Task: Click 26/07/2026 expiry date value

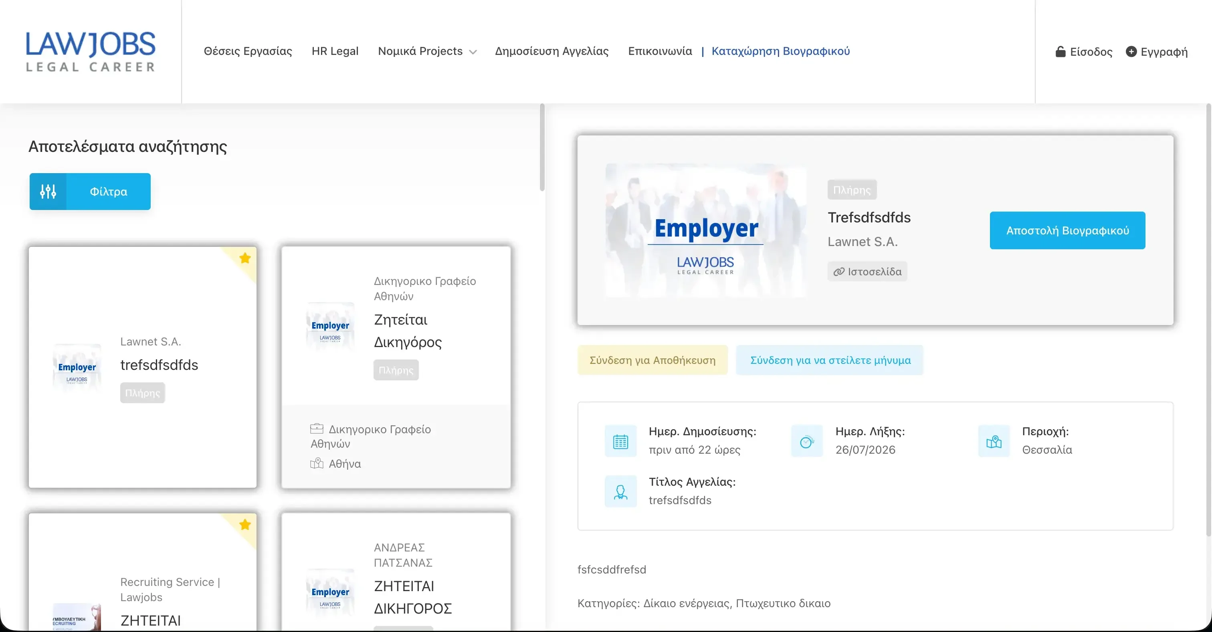Action: pyautogui.click(x=865, y=450)
